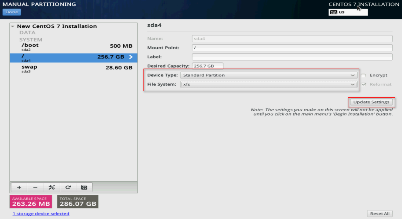Click the Done button
This screenshot has height=219, width=402.
[12, 12]
